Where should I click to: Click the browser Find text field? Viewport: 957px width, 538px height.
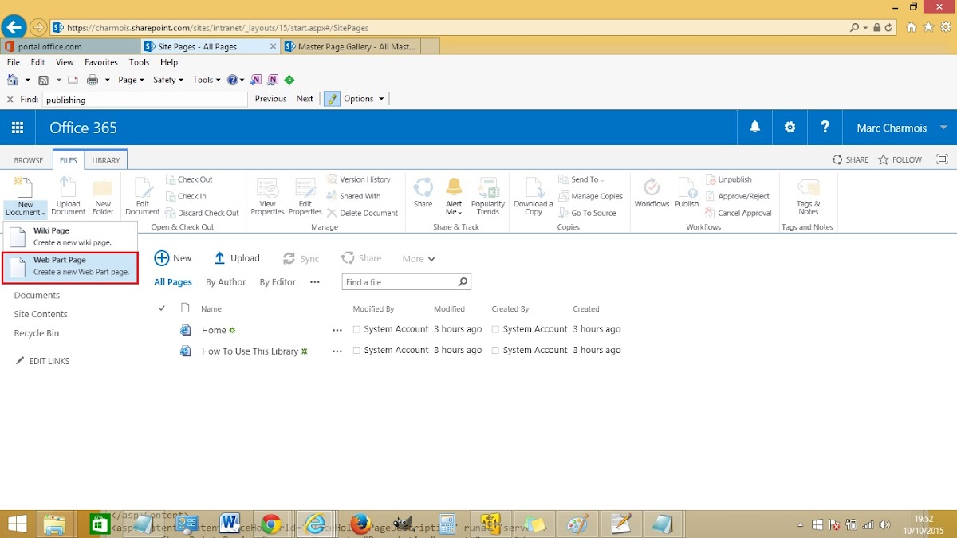[144, 100]
